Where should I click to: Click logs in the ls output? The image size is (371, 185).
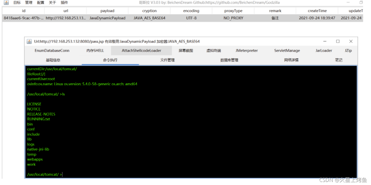tap(31, 144)
